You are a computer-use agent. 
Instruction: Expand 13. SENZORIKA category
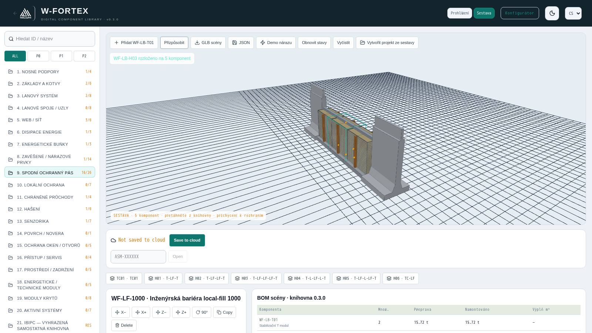coord(50,221)
